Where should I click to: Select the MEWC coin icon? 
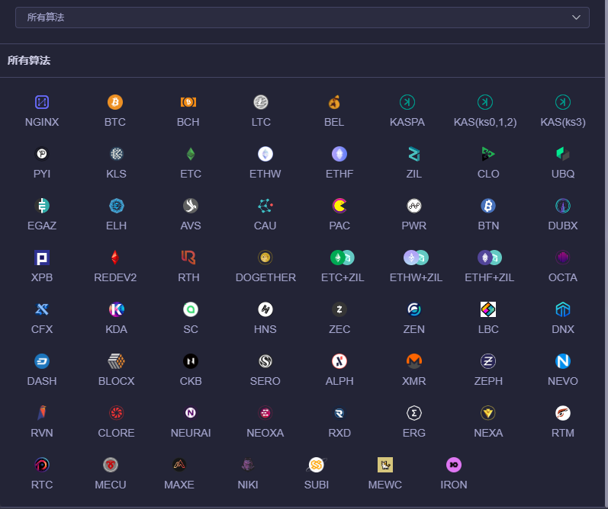[x=385, y=465]
